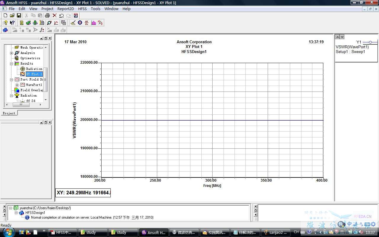Collapse the yuanzhui node in message log

[11, 208]
